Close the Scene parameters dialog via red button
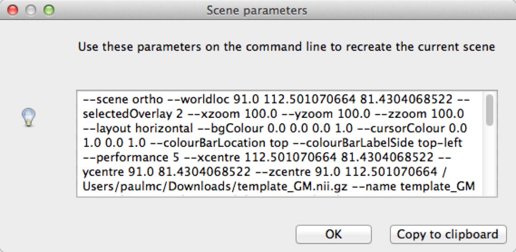516x252 pixels. [13, 10]
